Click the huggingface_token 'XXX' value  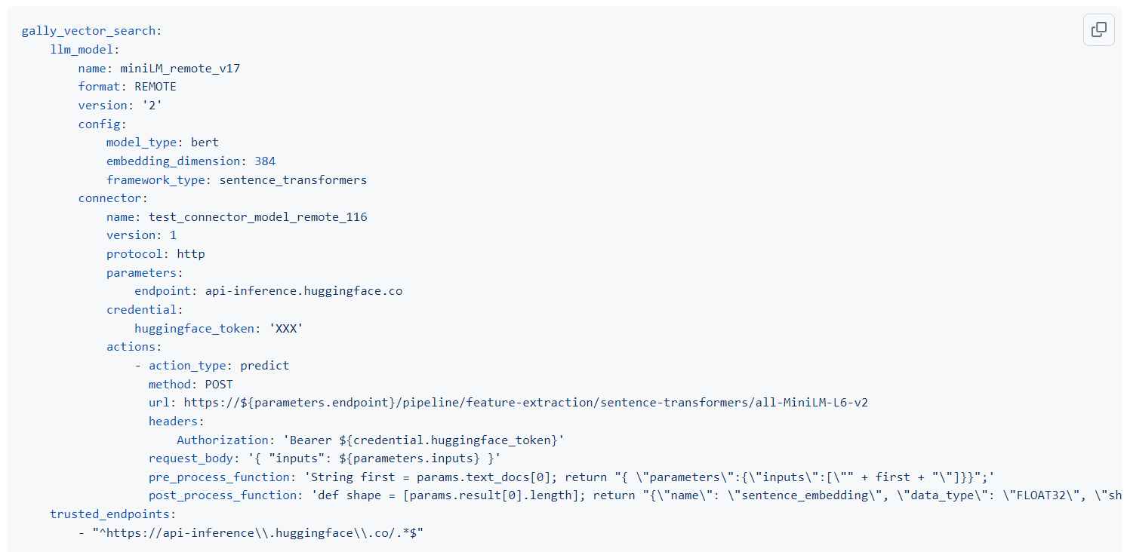(x=288, y=328)
